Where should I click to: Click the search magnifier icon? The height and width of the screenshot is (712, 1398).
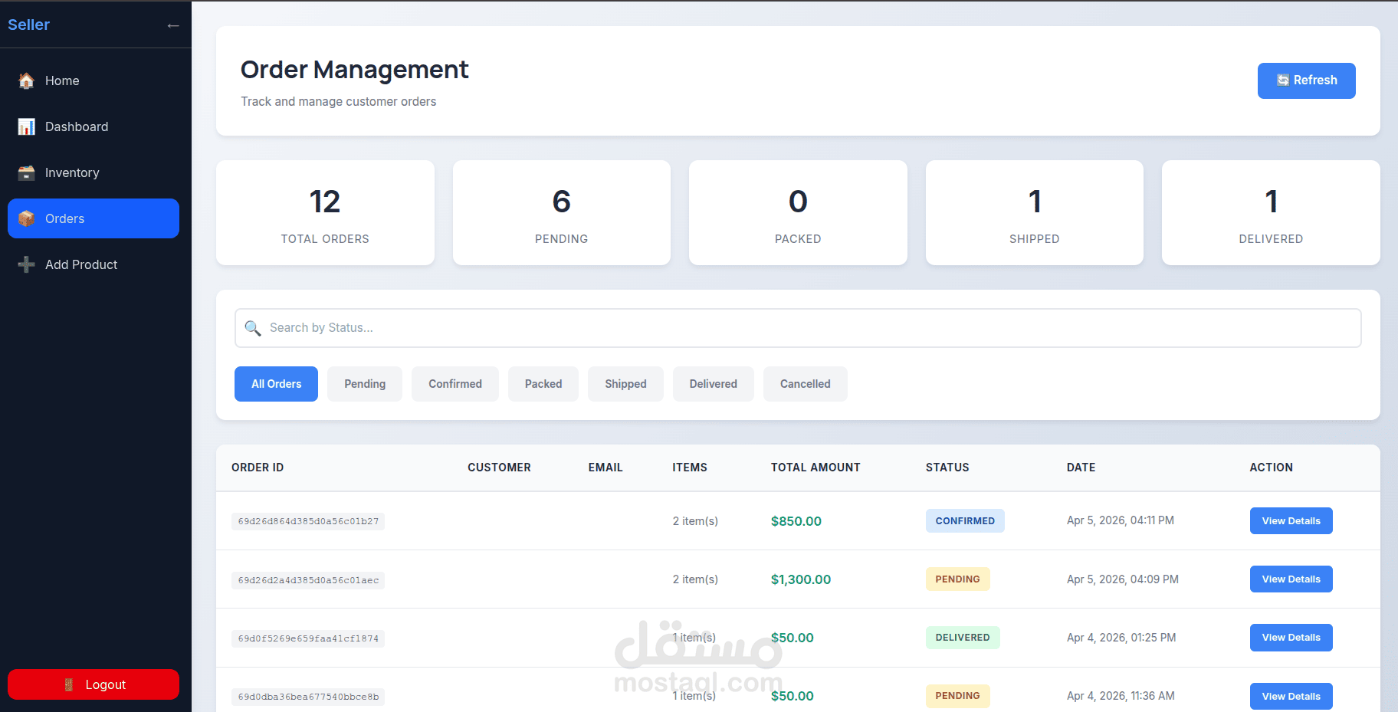point(253,328)
